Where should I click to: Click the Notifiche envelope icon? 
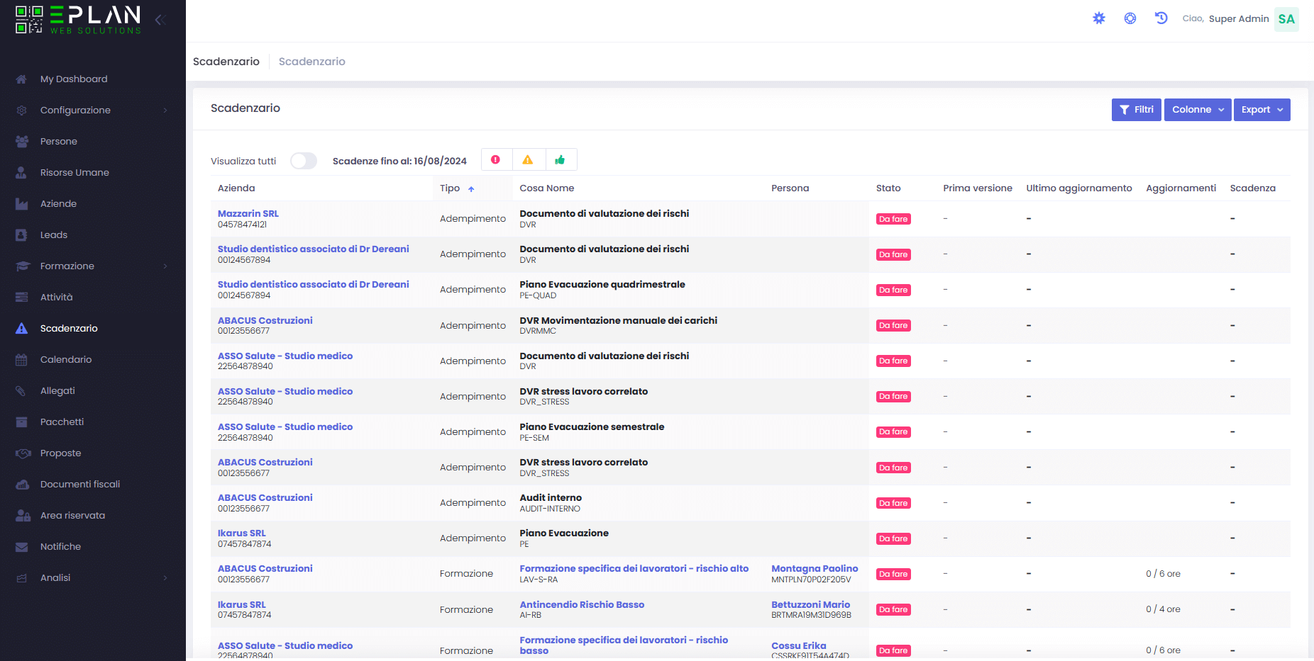(x=21, y=547)
